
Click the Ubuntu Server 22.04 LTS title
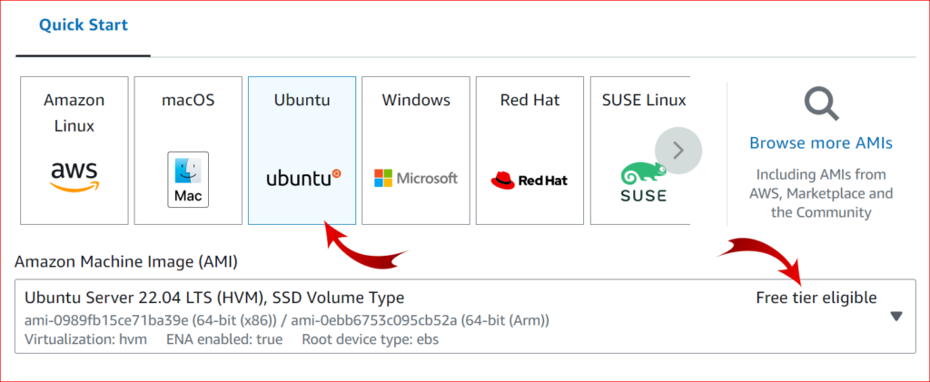click(214, 298)
